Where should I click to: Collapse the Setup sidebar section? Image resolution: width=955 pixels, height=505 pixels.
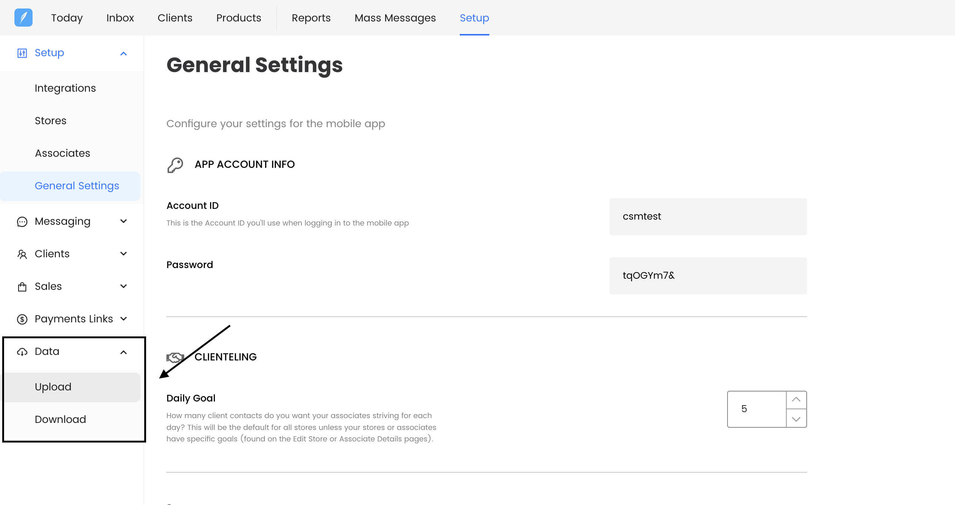tap(124, 54)
